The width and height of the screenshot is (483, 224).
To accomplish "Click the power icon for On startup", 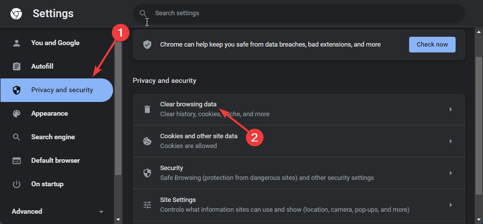I will point(16,184).
